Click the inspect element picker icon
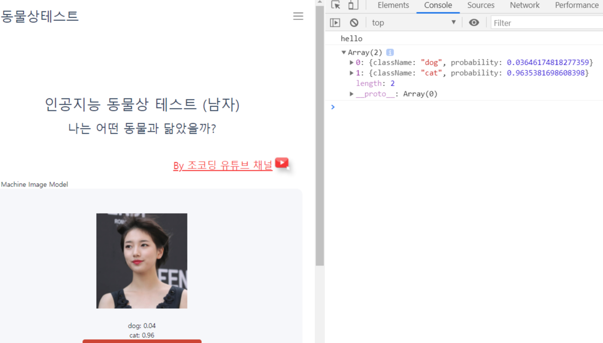The height and width of the screenshot is (343, 603). coord(336,5)
